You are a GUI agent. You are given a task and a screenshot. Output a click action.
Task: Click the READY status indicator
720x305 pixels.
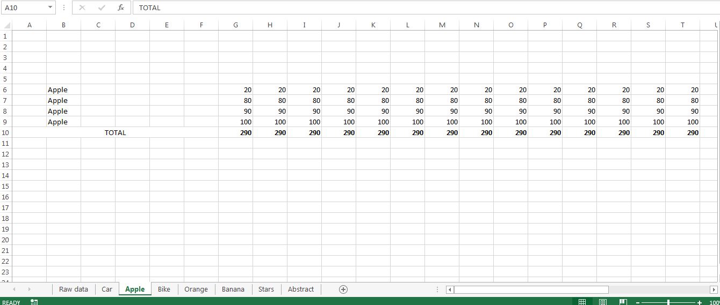point(11,303)
